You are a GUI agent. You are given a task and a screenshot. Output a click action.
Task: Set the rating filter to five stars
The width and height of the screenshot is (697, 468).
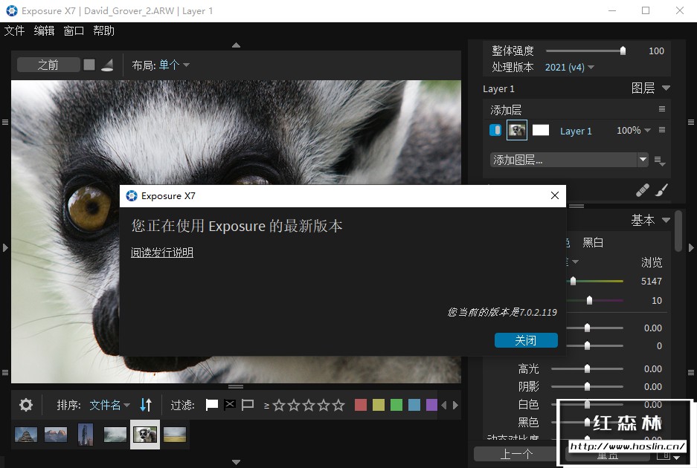pos(338,405)
